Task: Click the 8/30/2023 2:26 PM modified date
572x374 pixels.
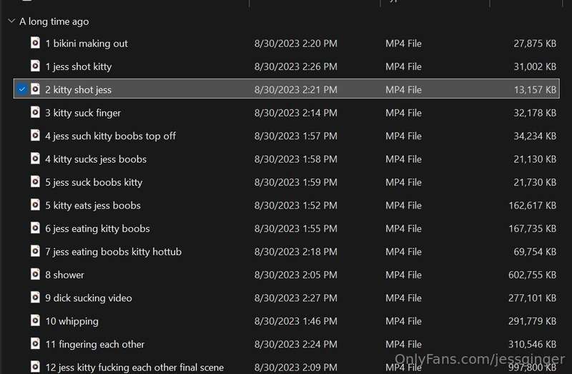Action: pos(296,66)
